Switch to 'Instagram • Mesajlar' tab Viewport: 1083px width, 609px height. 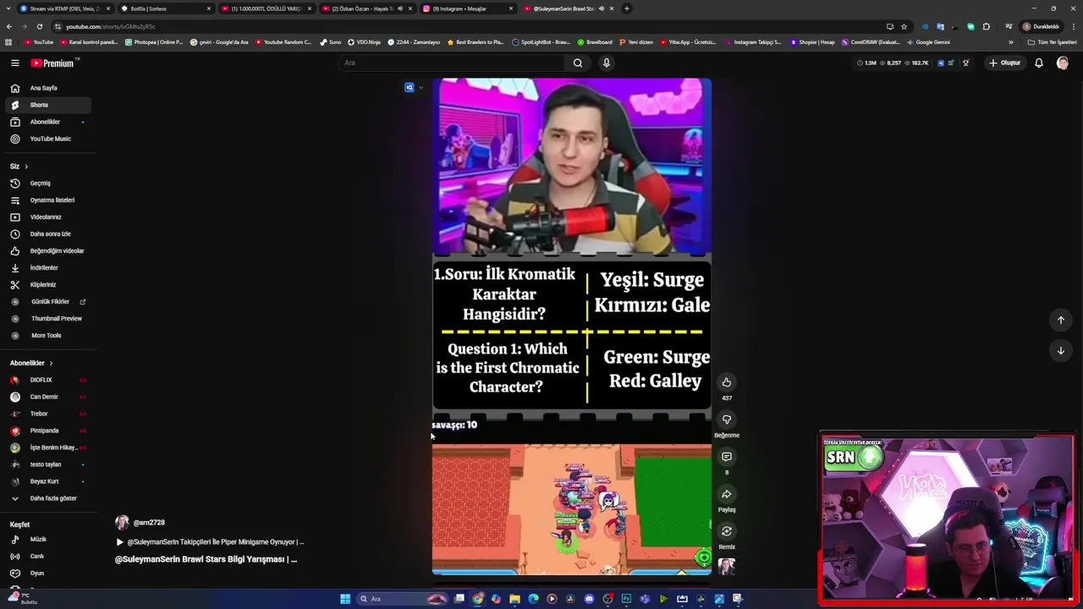click(467, 8)
